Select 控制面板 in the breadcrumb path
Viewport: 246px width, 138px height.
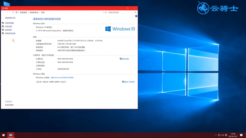point(23,12)
